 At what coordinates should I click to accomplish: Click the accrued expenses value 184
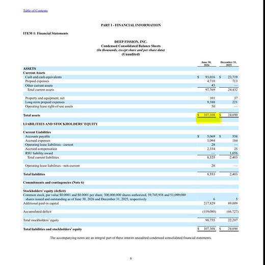point(235,141)
